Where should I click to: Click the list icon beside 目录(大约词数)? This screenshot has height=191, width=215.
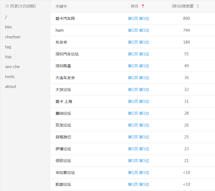[x=7, y=6]
